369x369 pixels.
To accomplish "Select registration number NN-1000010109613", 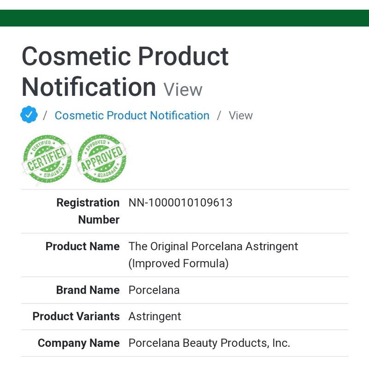I will click(180, 202).
